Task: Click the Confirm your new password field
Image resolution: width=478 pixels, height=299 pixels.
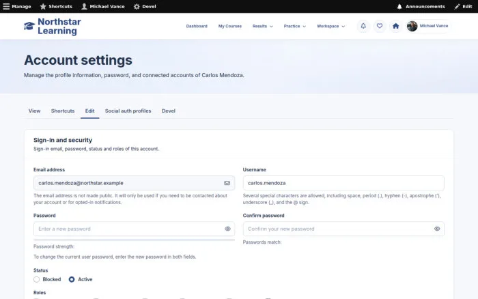Action: [x=343, y=229]
